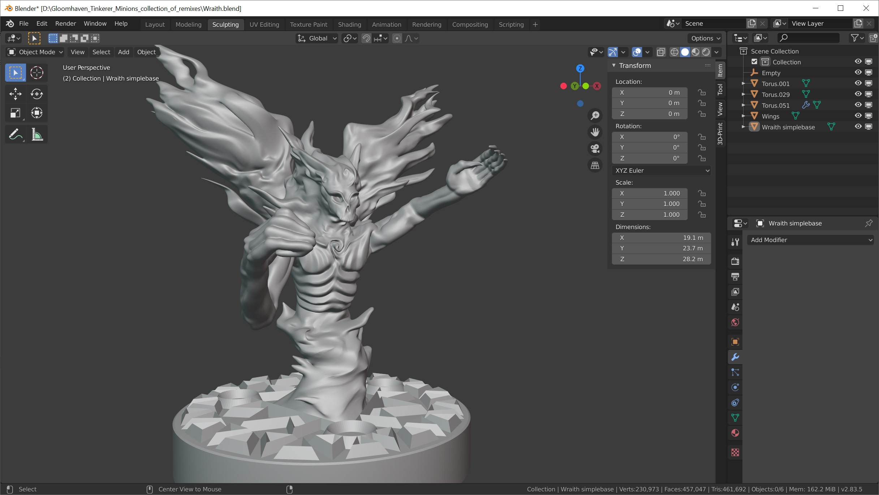Open the Material properties tab
The width and height of the screenshot is (879, 495).
[x=735, y=433]
